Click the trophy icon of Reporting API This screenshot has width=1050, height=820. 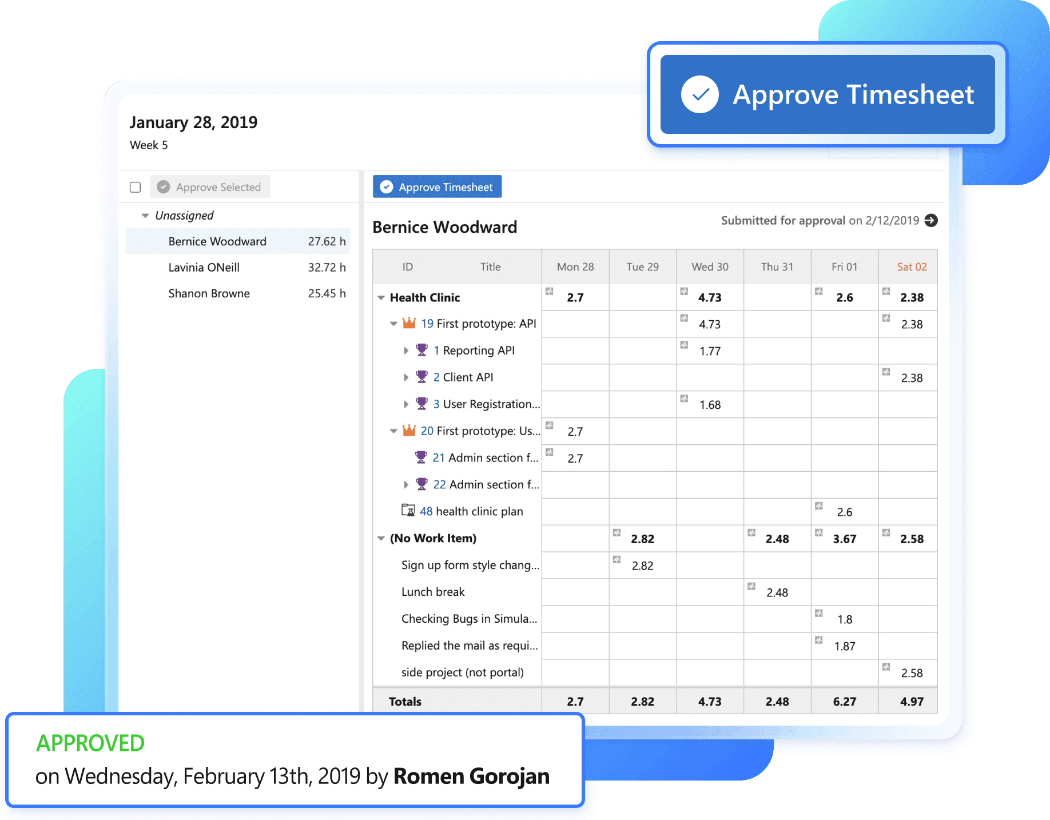click(x=421, y=349)
